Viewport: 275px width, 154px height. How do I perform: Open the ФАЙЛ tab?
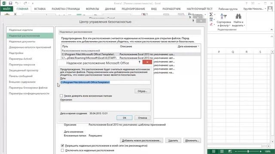click(6, 9)
